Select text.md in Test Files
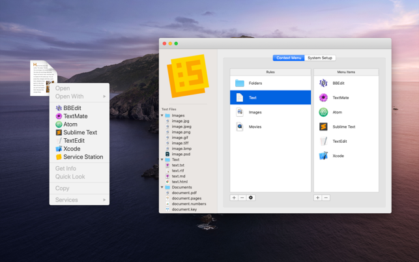The image size is (419, 262). 179,176
